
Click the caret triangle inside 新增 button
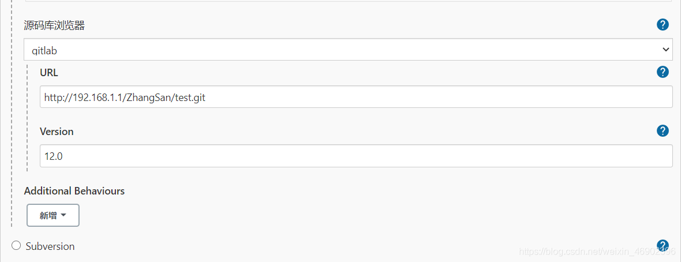point(63,215)
